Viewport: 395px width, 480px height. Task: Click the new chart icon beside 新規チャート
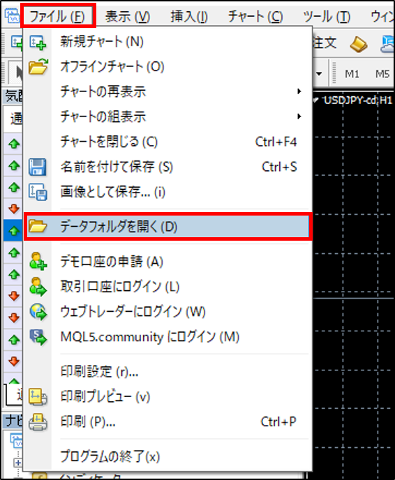point(38,43)
